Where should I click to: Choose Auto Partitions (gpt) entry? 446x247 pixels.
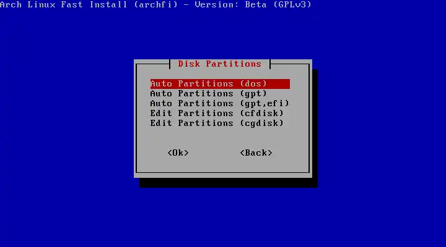209,94
